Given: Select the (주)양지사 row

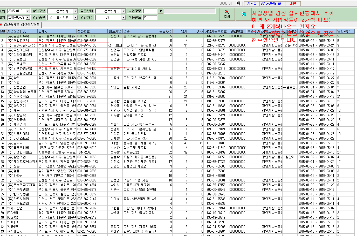Looking at the screenshot, I should [x=178, y=143].
